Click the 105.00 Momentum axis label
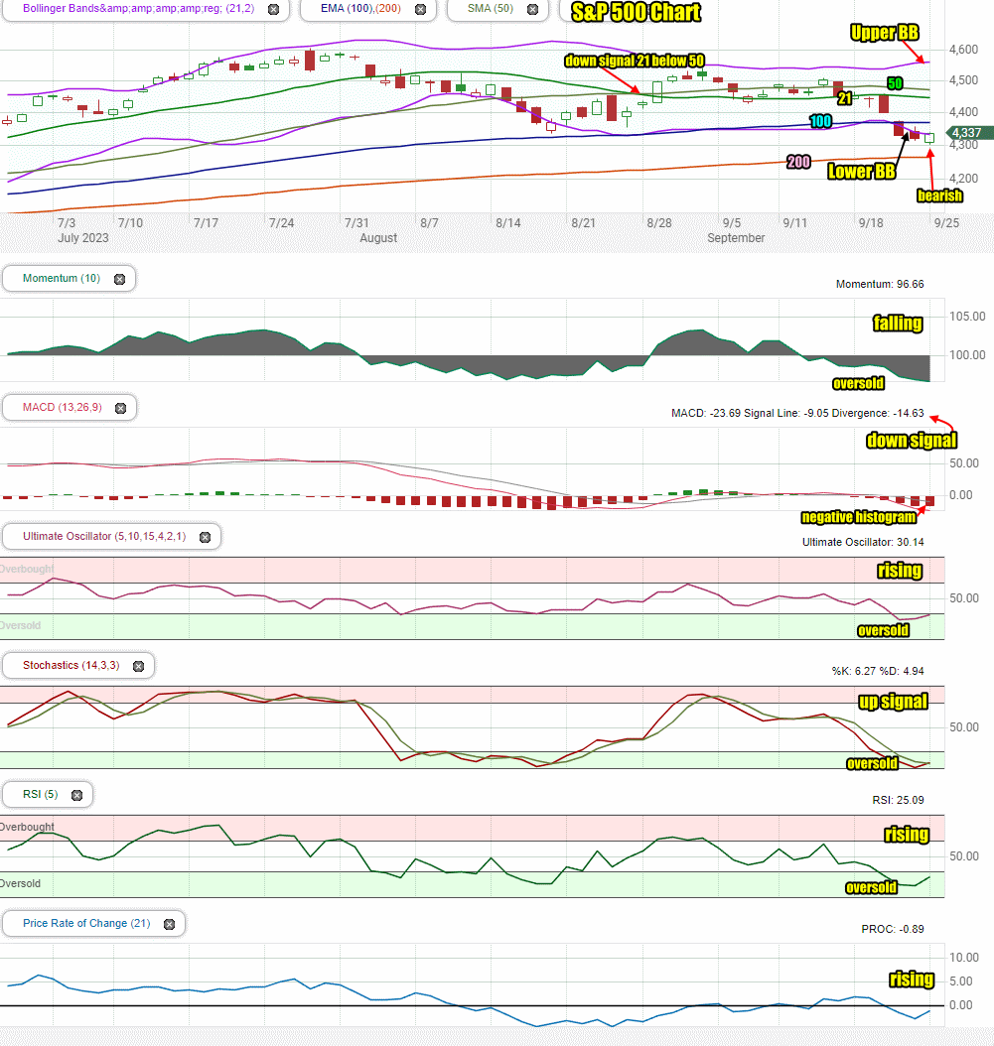This screenshot has width=994, height=1046. pos(967,317)
